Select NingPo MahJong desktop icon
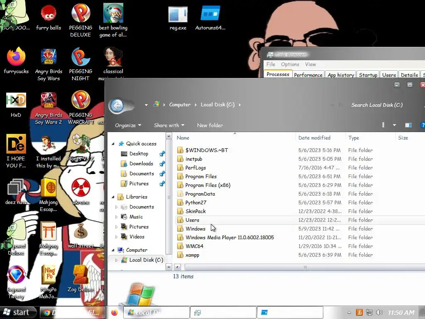425x319 pixels. [x=48, y=282]
